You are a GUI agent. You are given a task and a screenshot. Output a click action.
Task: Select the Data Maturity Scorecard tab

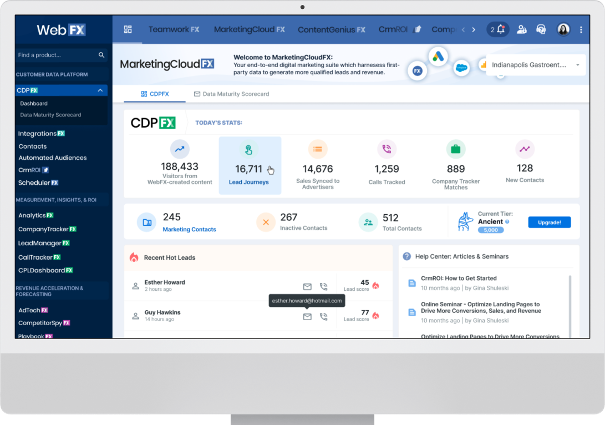click(231, 94)
